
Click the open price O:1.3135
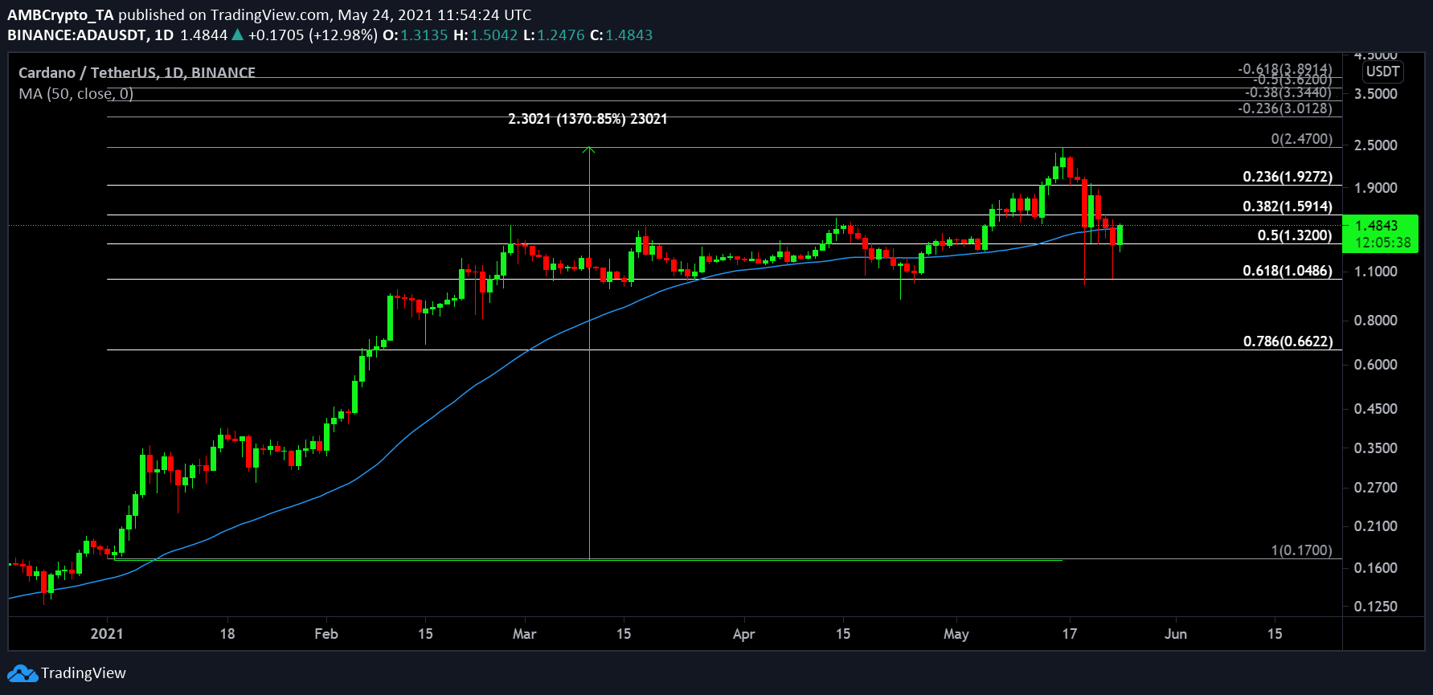click(415, 35)
